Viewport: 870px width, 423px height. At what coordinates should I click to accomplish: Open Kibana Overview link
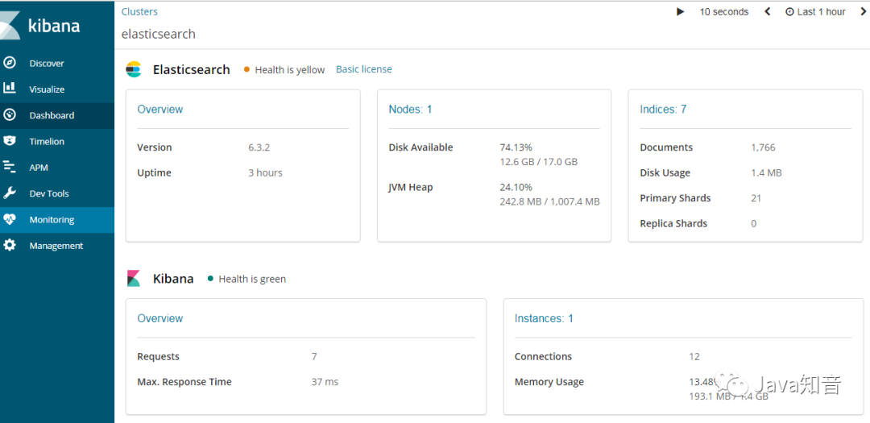click(159, 318)
